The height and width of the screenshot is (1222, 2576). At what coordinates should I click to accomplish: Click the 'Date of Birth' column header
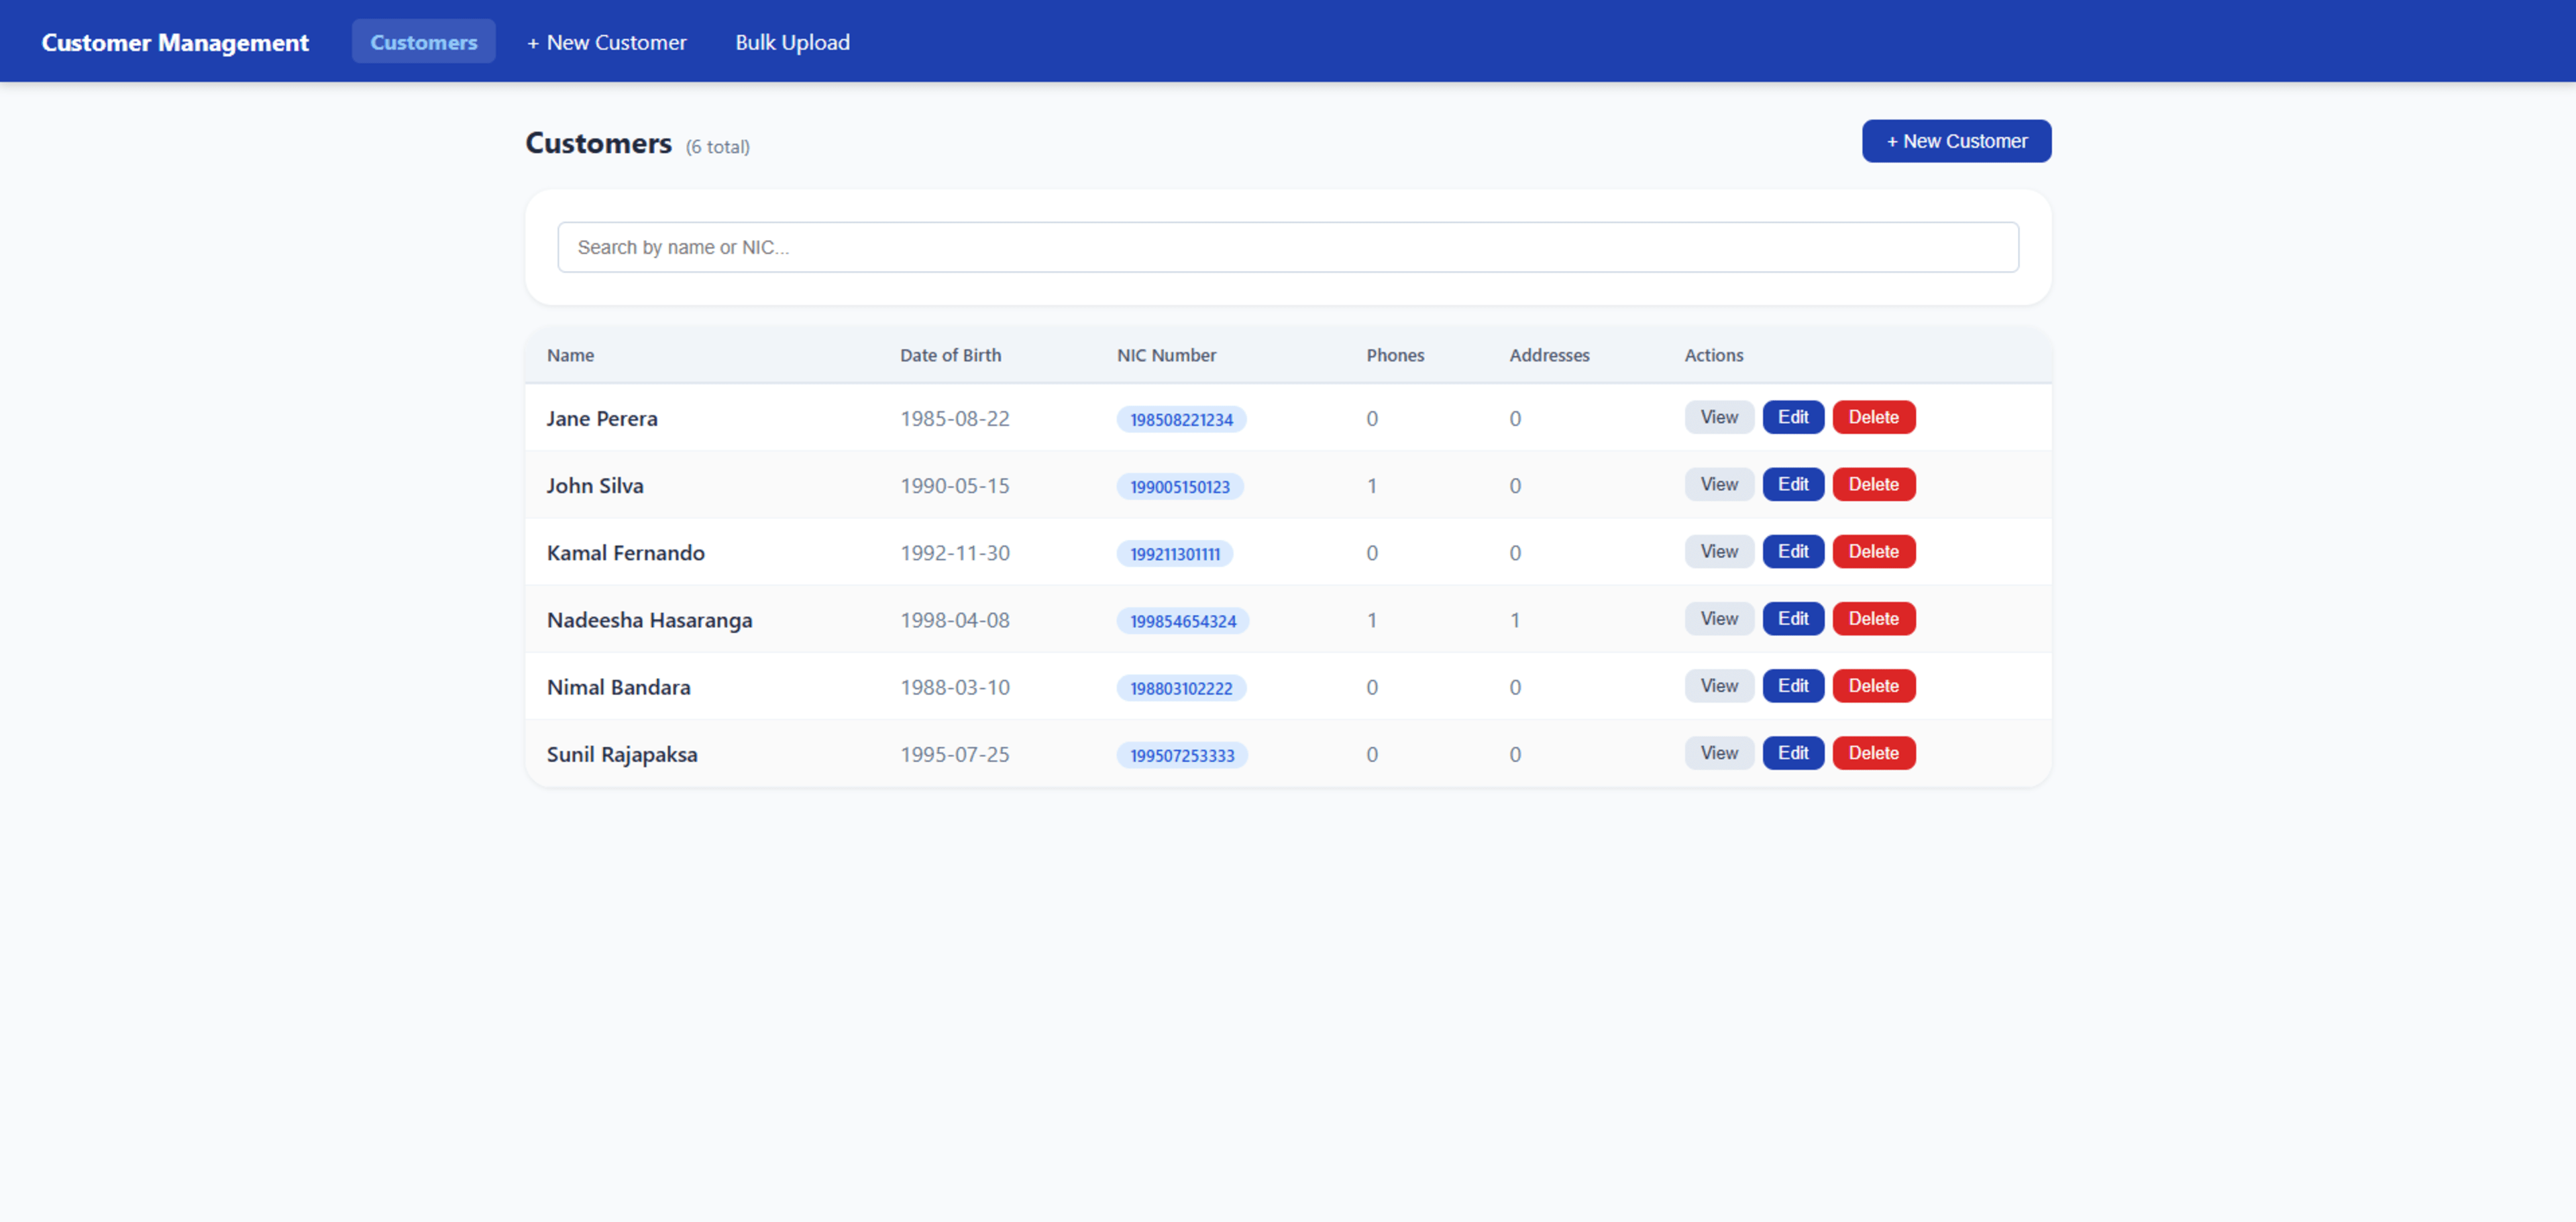pyautogui.click(x=950, y=355)
